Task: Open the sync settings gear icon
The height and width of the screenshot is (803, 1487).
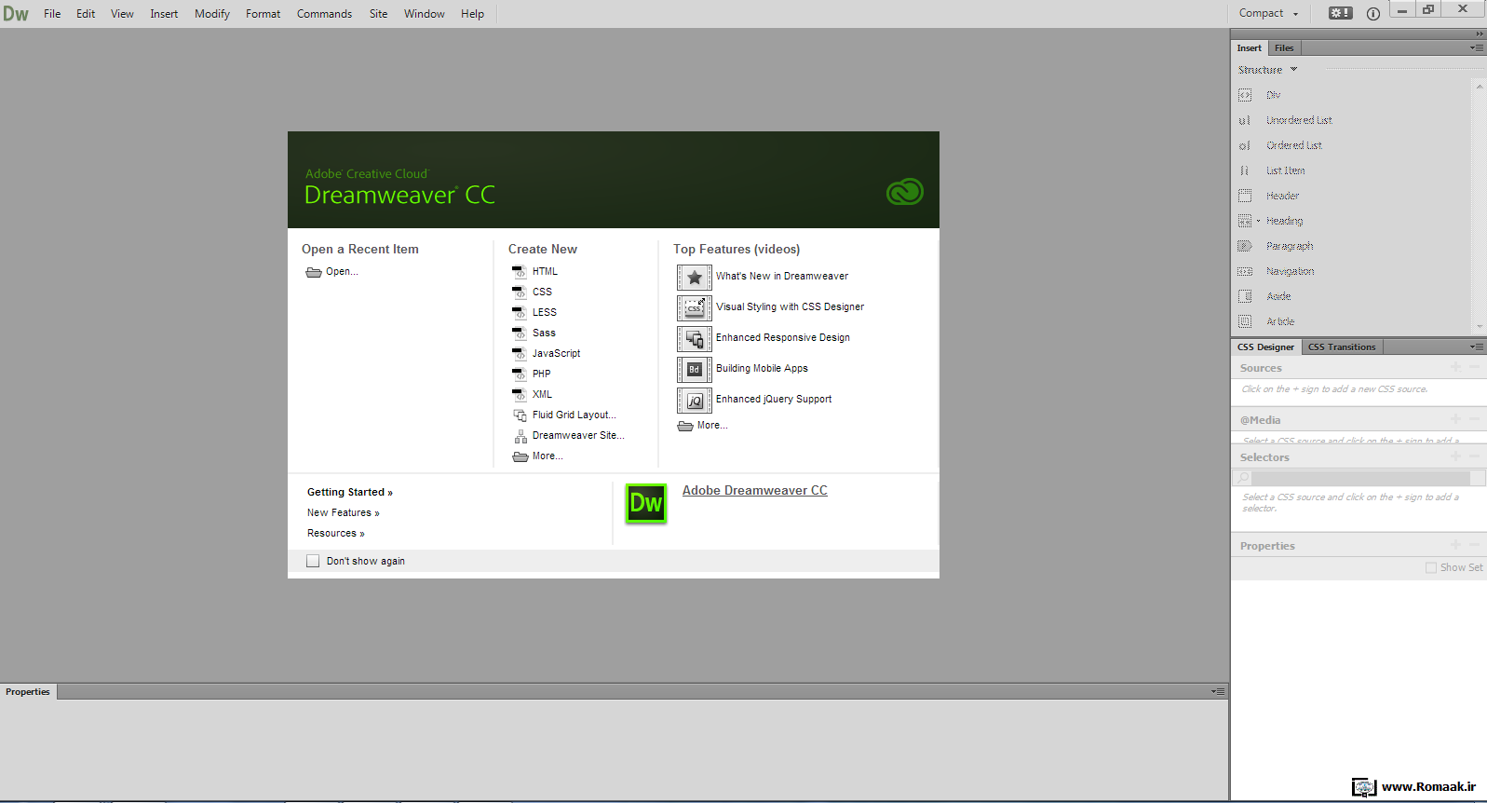Action: (x=1340, y=13)
